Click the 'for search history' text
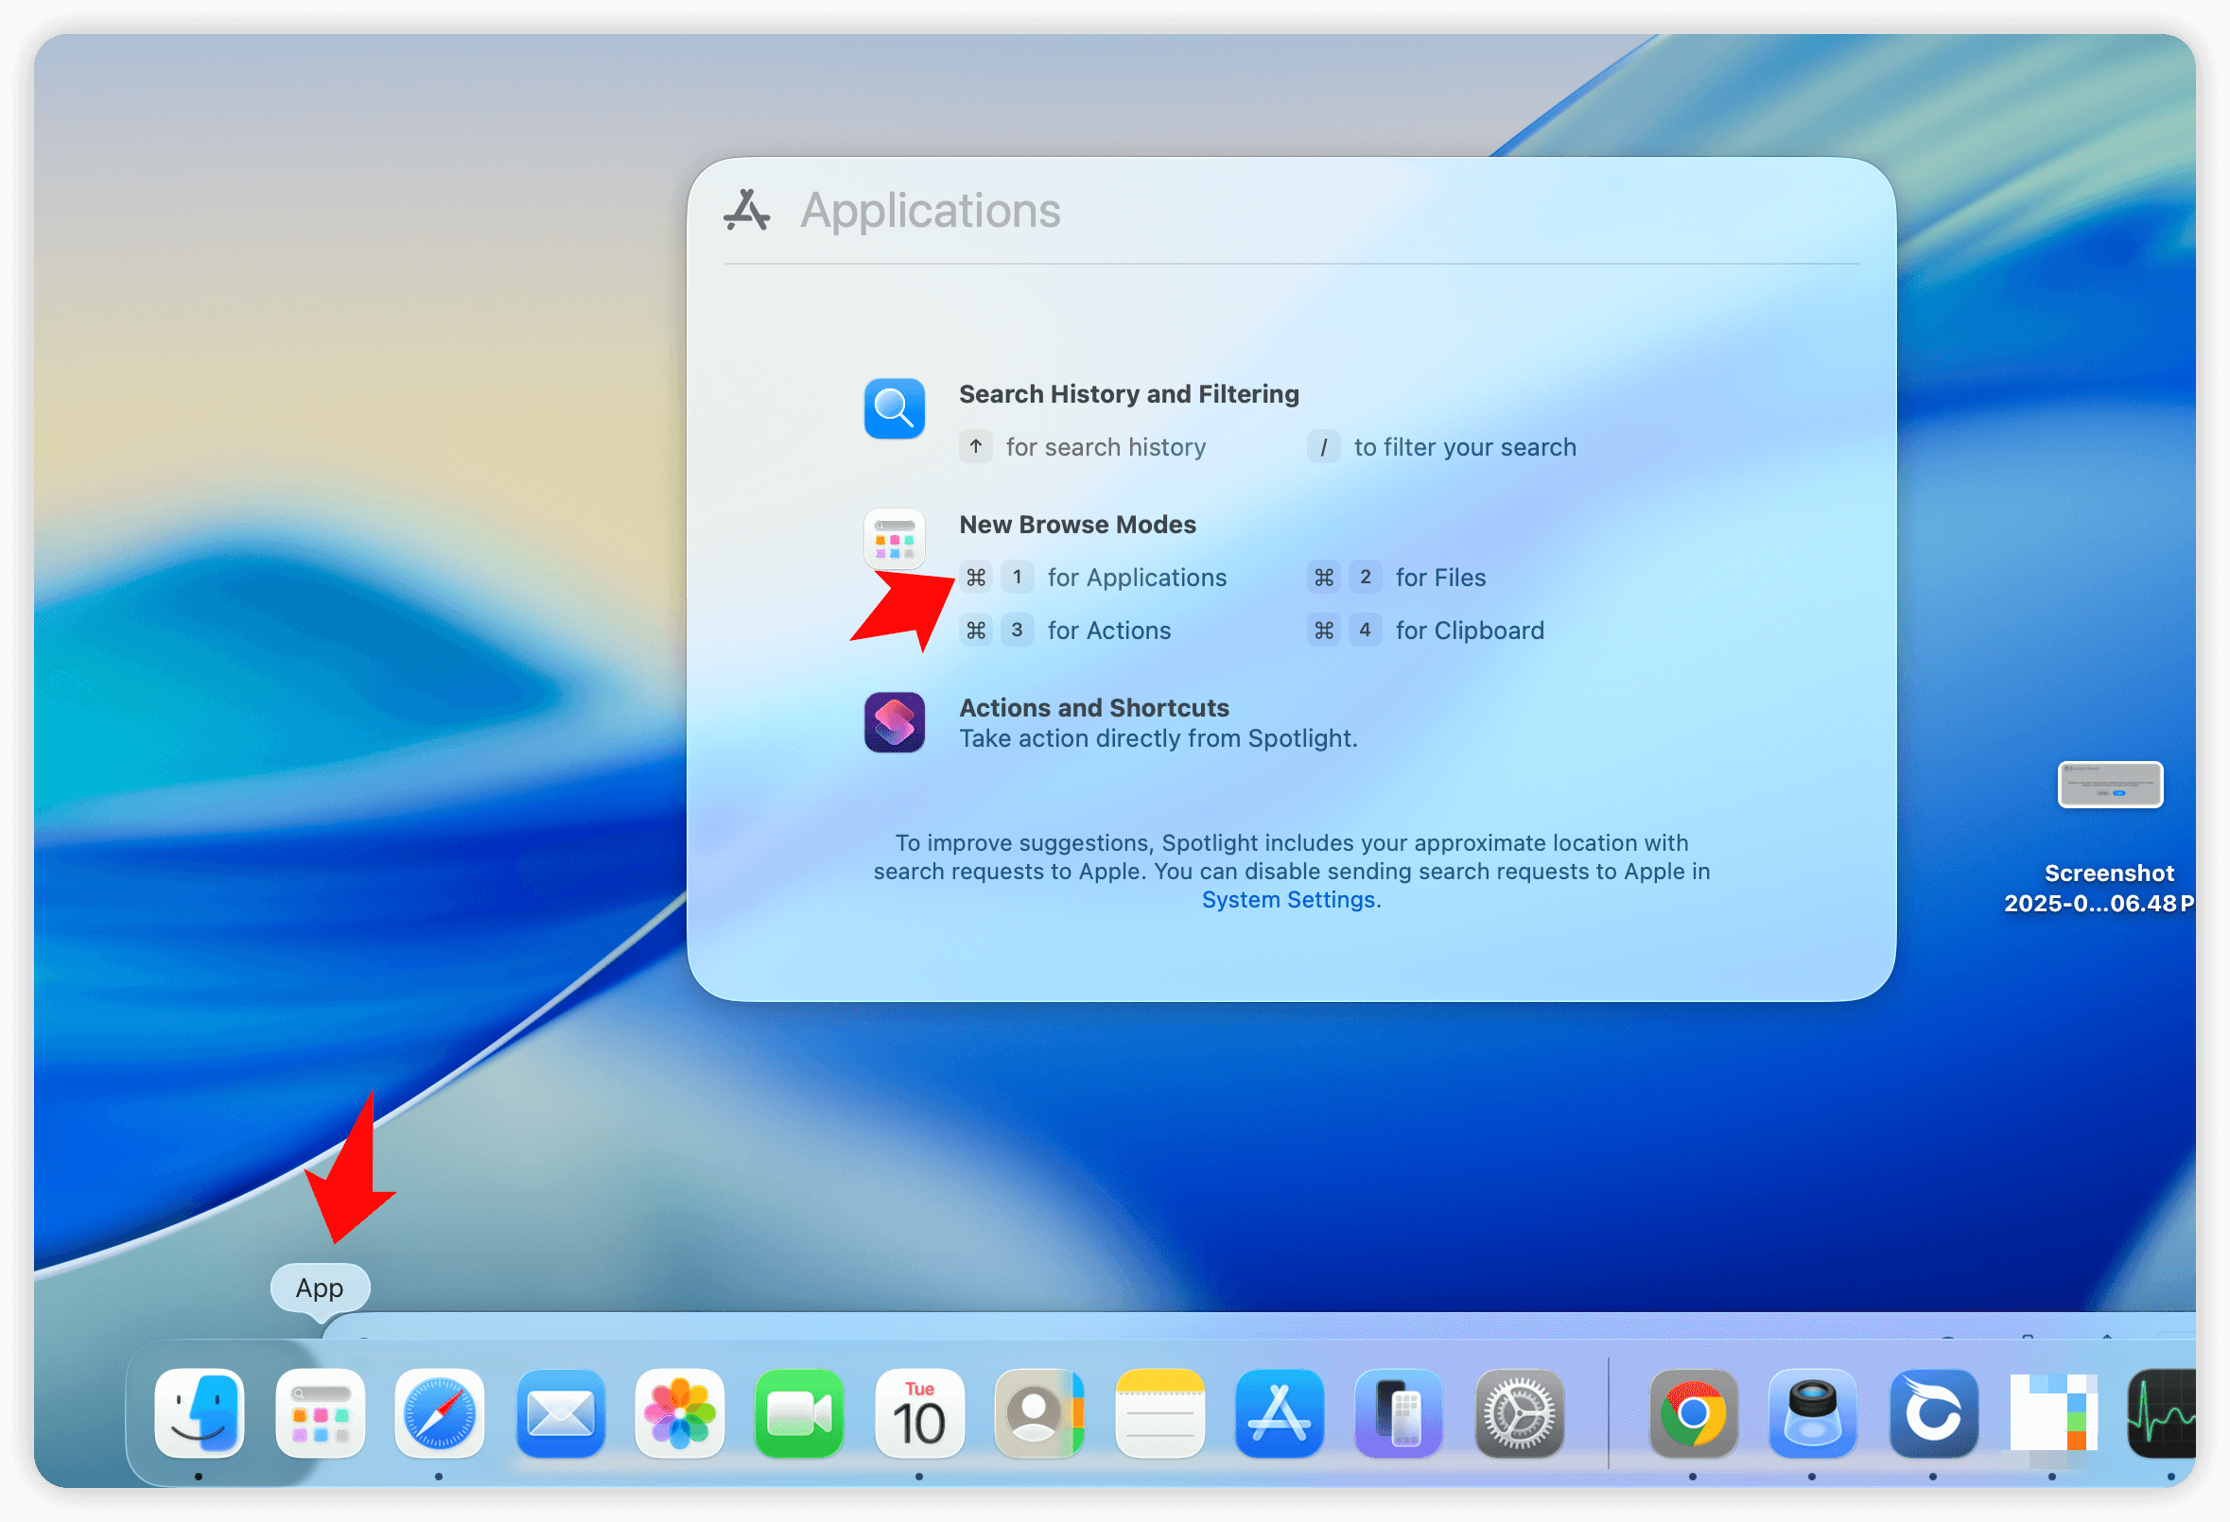 (x=1106, y=448)
